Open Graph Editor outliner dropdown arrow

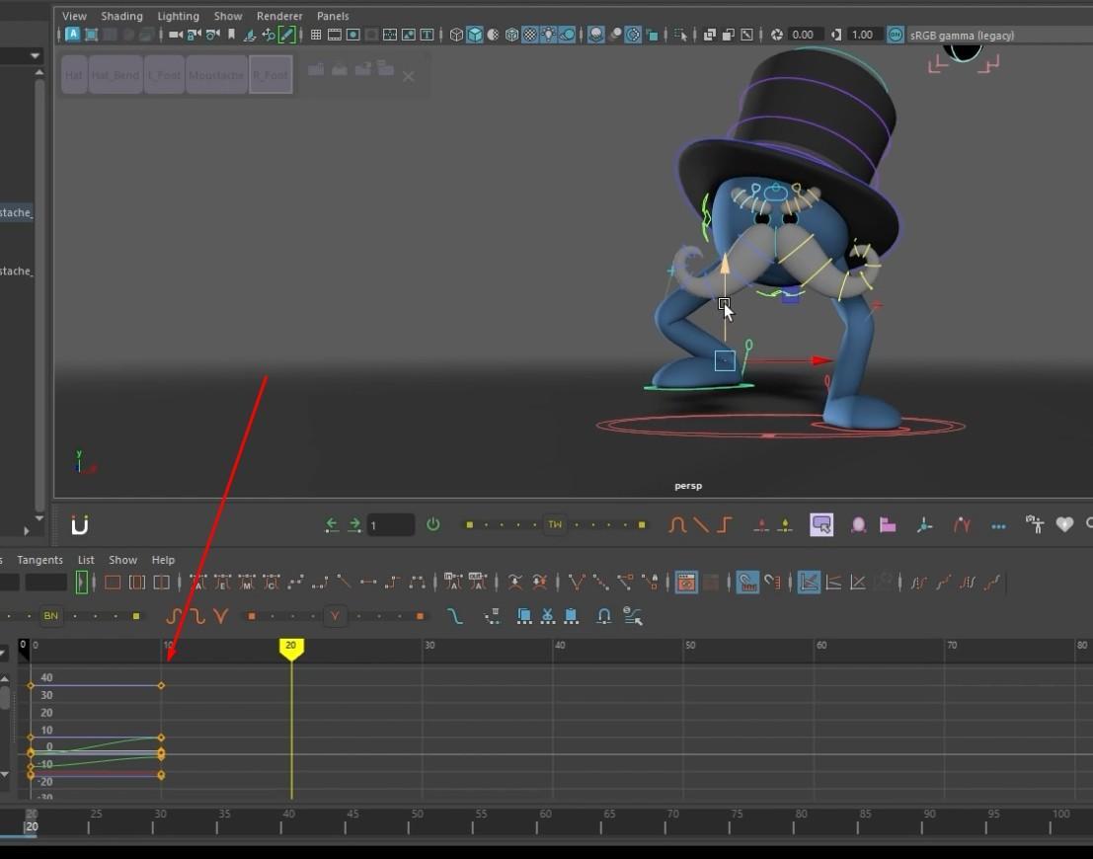tap(4, 654)
